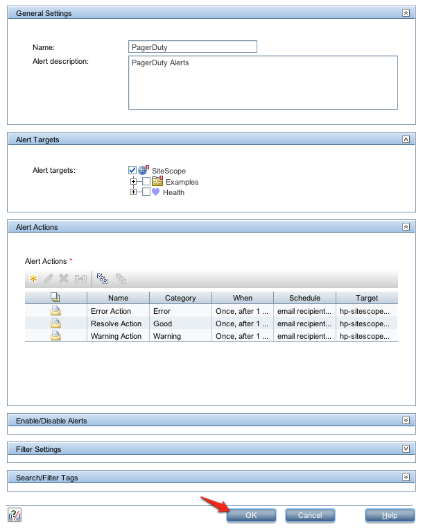
Task: Check the Examples group checkbox
Action: (x=146, y=181)
